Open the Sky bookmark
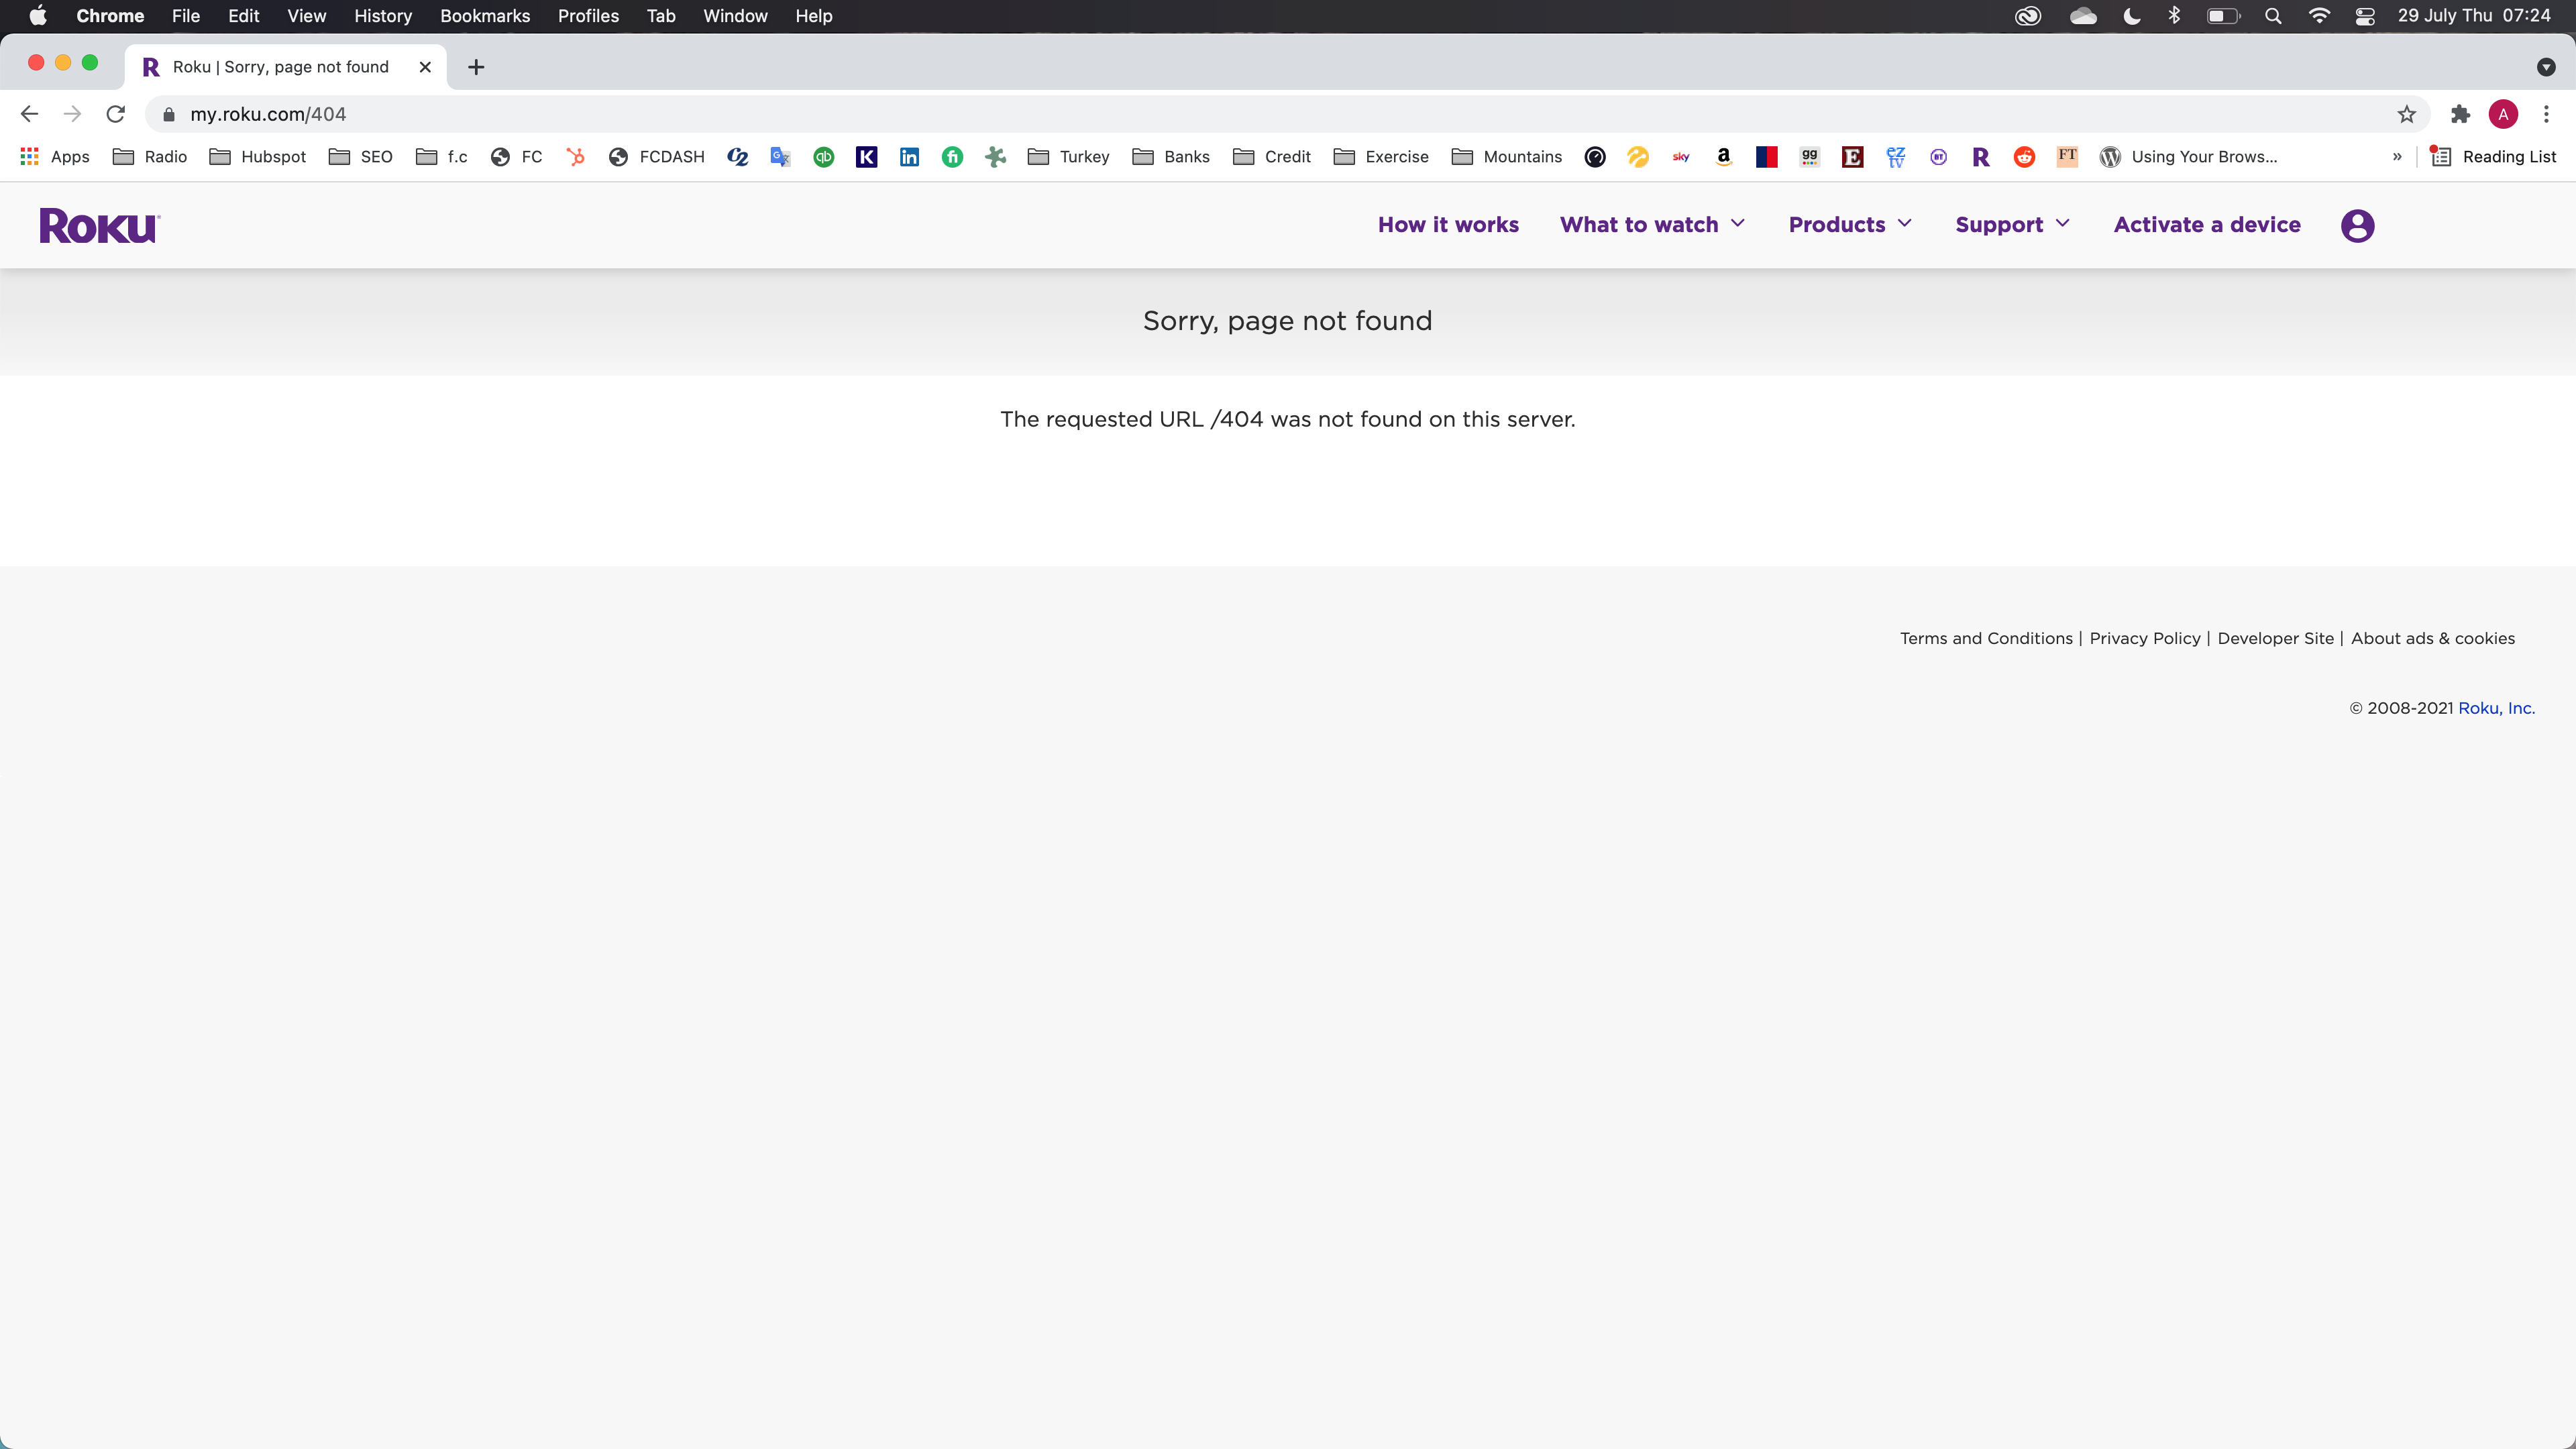The width and height of the screenshot is (2576, 1449). coord(1681,157)
